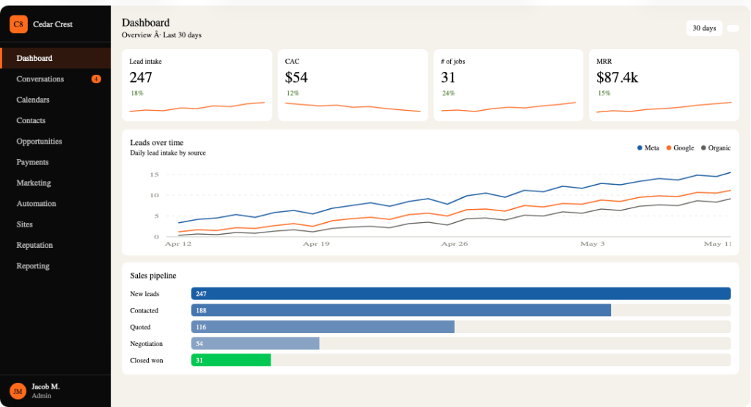The image size is (751, 407).
Task: Click the Leads over time chart title
Action: point(157,143)
